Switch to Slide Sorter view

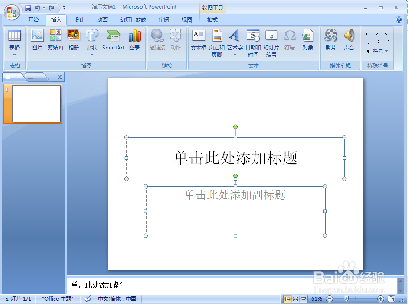point(296,299)
